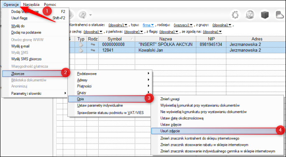Open the typu filter dropdown firma
This screenshot has height=157, width=286.
(148, 25)
